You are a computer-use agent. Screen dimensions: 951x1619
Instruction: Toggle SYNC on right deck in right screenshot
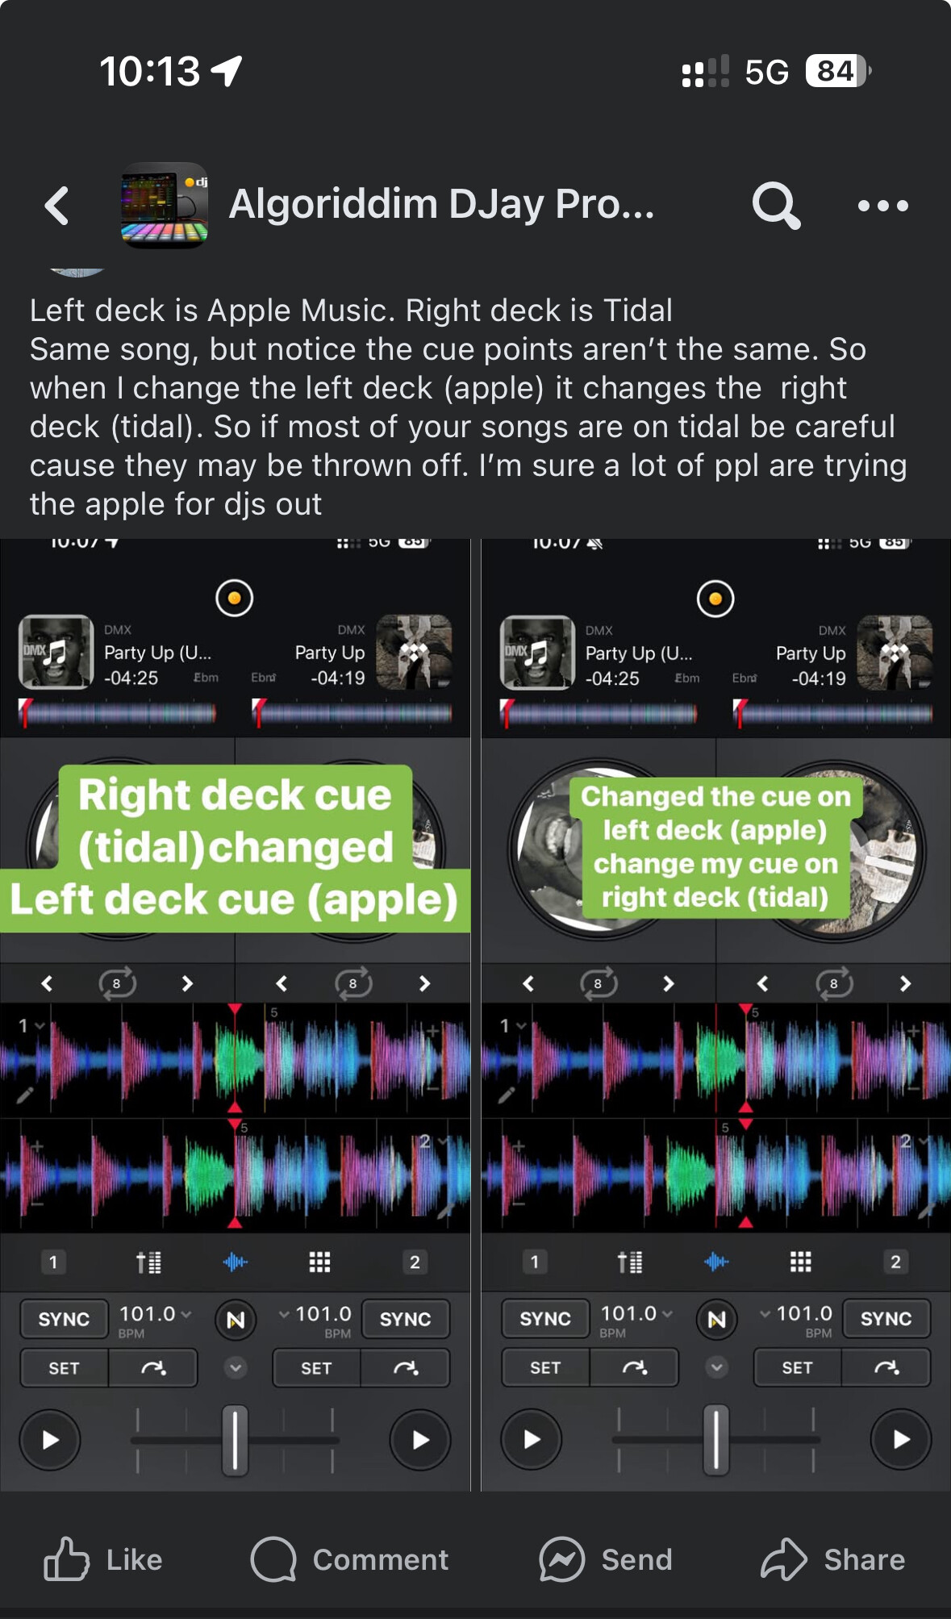click(886, 1318)
